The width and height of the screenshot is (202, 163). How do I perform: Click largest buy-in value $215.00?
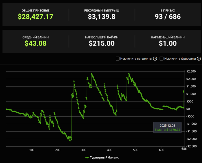102,43
